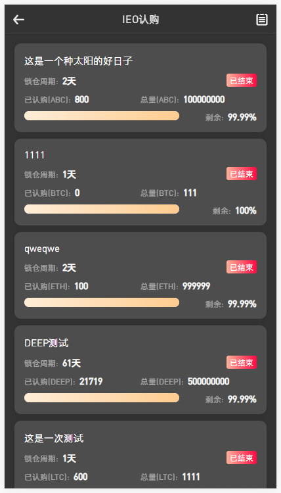Select the total ABC amount 100000000
Screen dimensions: 281x493
[x=204, y=100]
